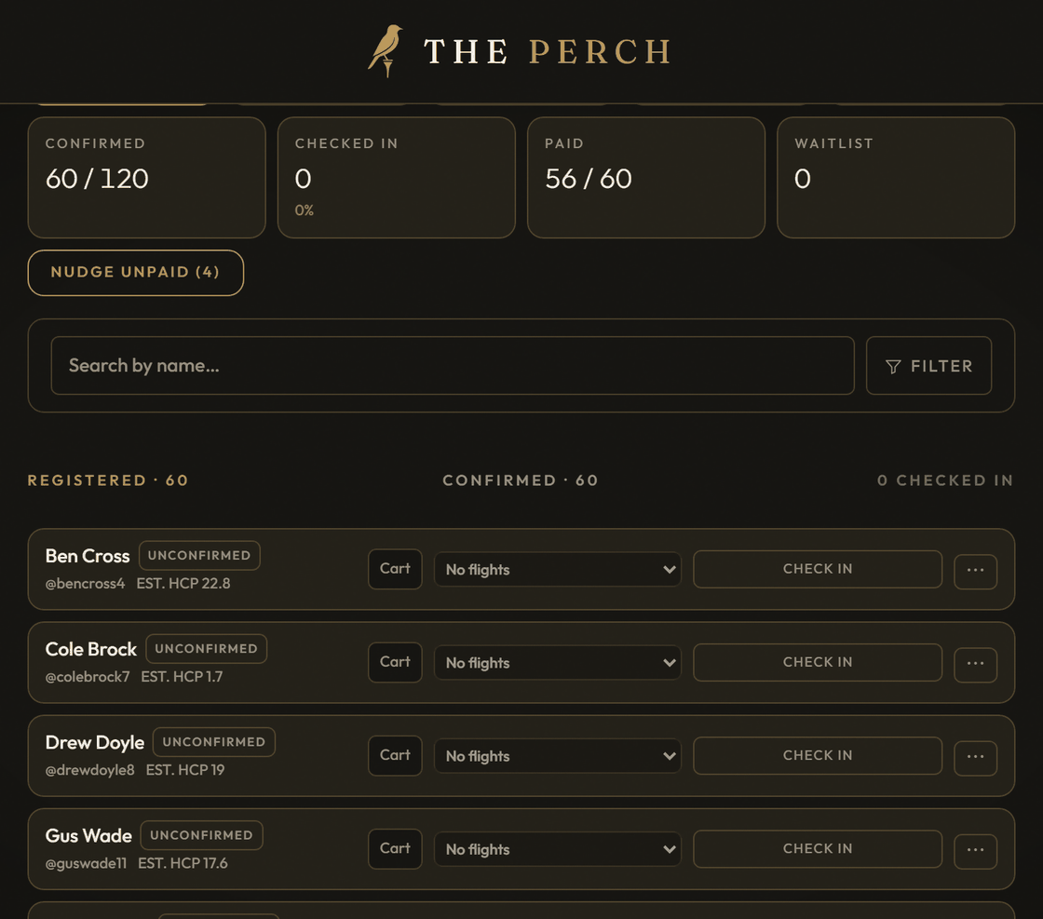1043x919 pixels.
Task: Select the Confirmed 60/120 stat card
Action: click(x=146, y=178)
